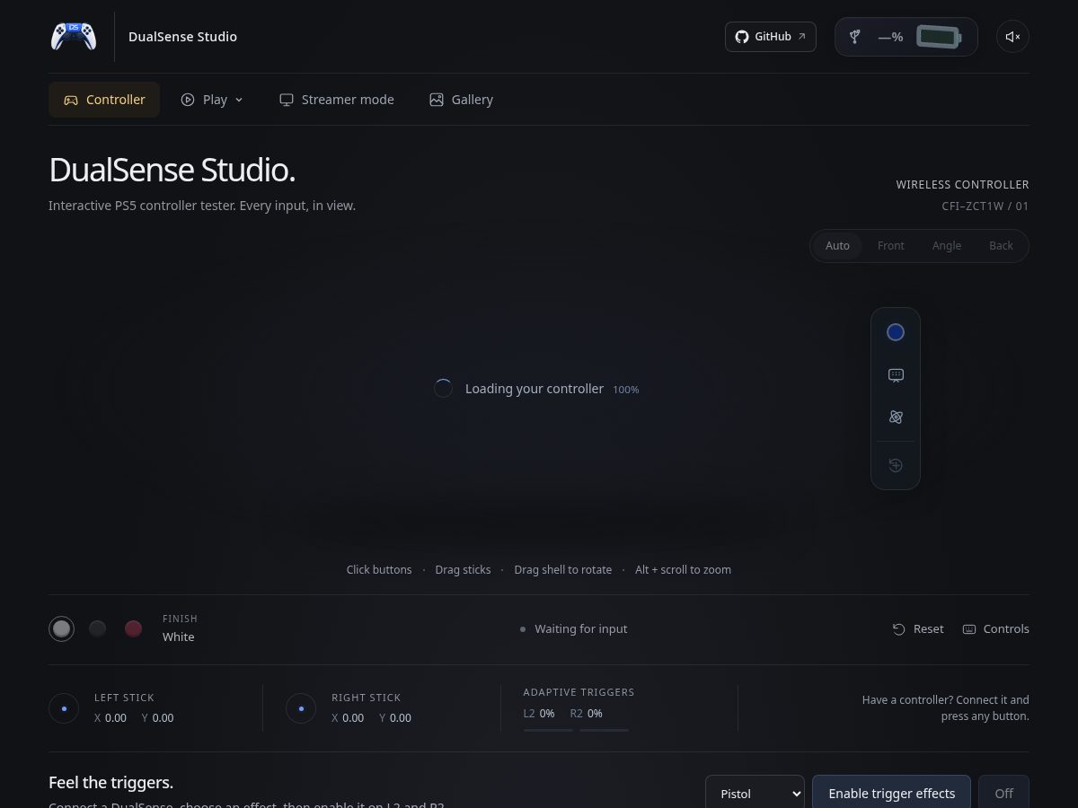The image size is (1078, 808).
Task: Click the ADAPTIVE TRIGGERS label
Action: point(579,692)
